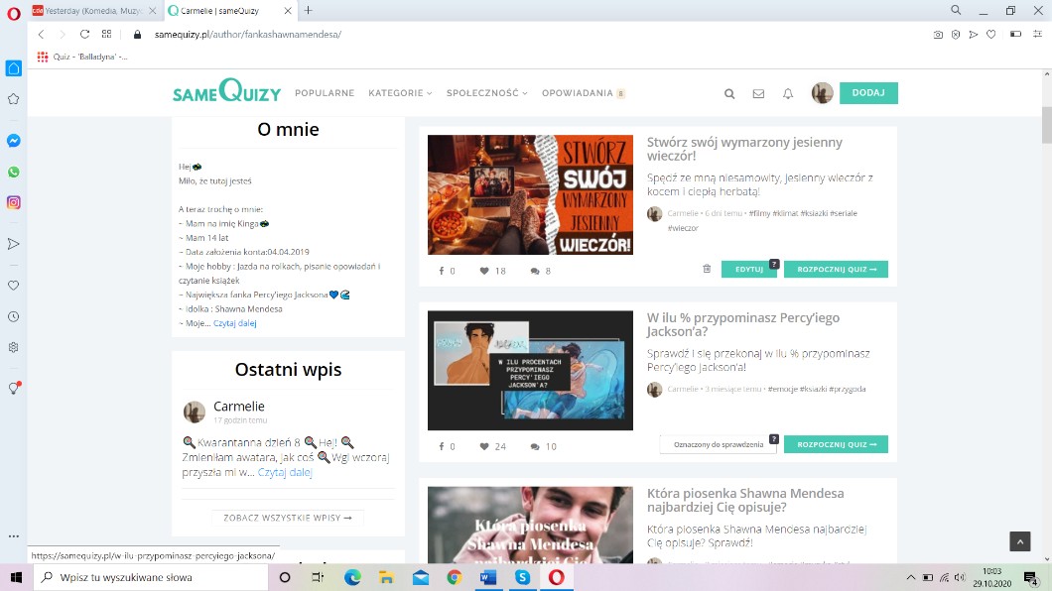Image resolution: width=1052 pixels, height=591 pixels.
Task: Open WhatsApp in the Opera sidebar
Action: pos(14,172)
